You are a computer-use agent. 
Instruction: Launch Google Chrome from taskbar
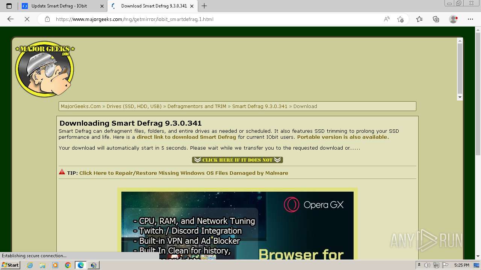click(68, 265)
